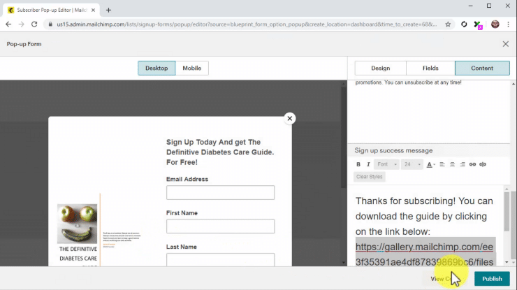Click the gallery.mailchimp.com link in the message

[424, 254]
